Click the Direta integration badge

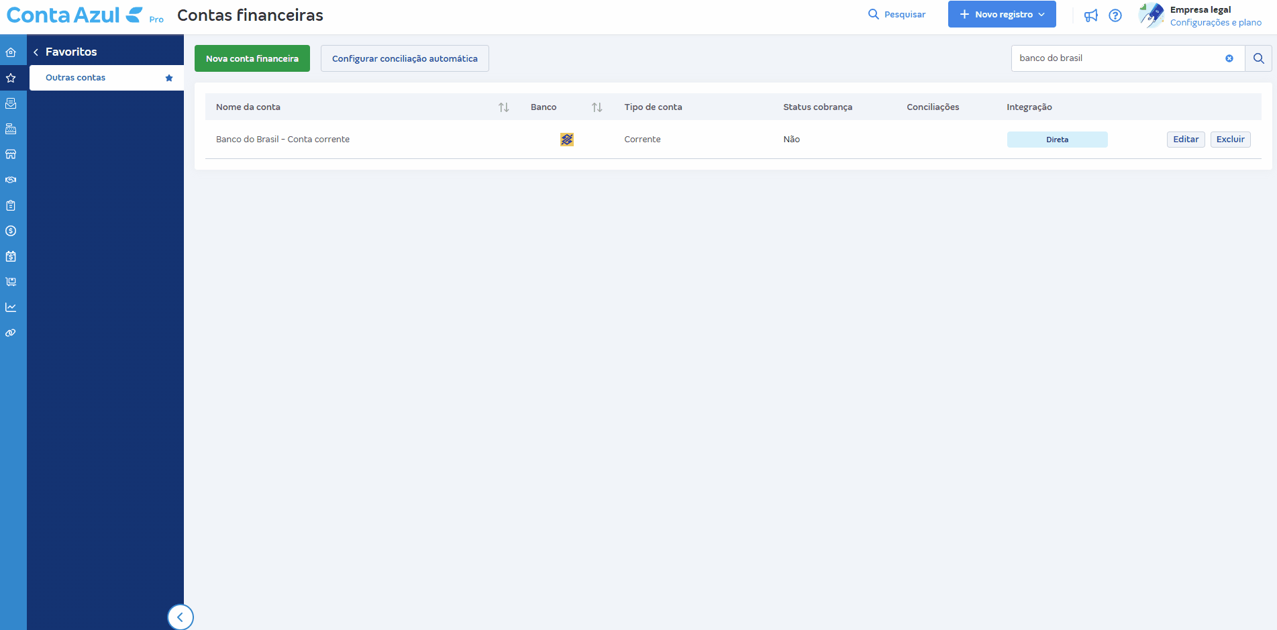click(x=1057, y=140)
